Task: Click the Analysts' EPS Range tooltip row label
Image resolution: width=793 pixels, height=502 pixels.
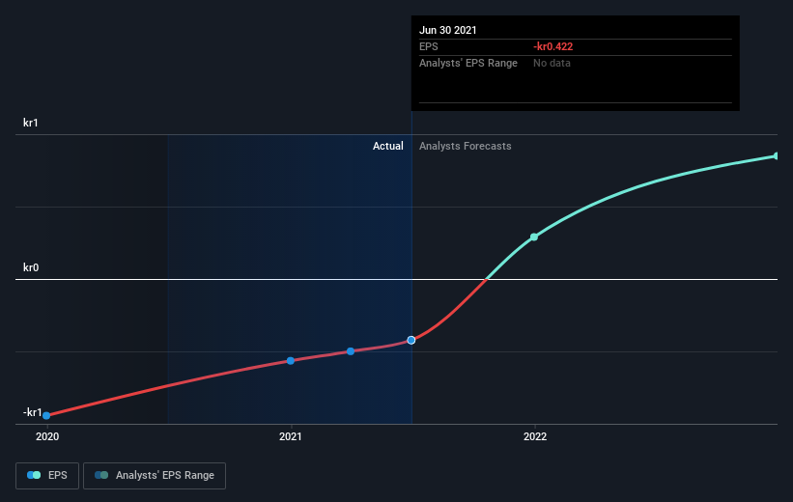Action: (468, 63)
